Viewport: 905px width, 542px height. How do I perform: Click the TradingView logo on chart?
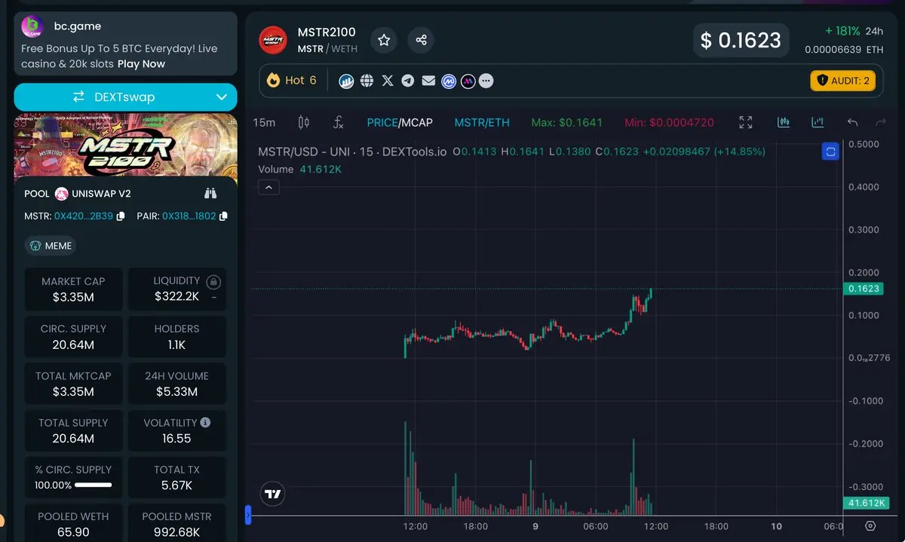click(273, 495)
